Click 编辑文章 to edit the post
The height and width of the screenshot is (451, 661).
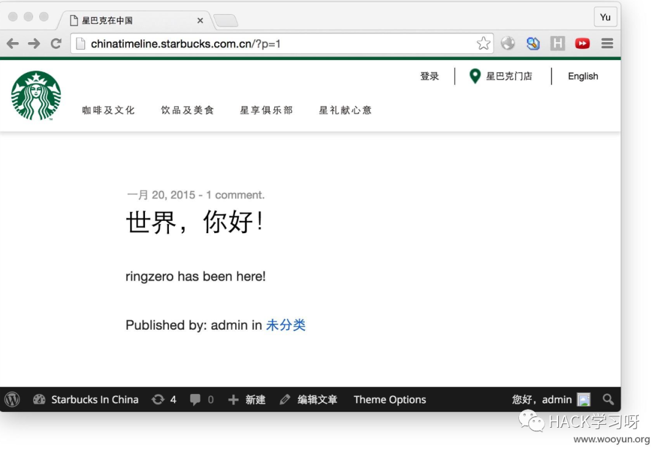[x=317, y=400]
